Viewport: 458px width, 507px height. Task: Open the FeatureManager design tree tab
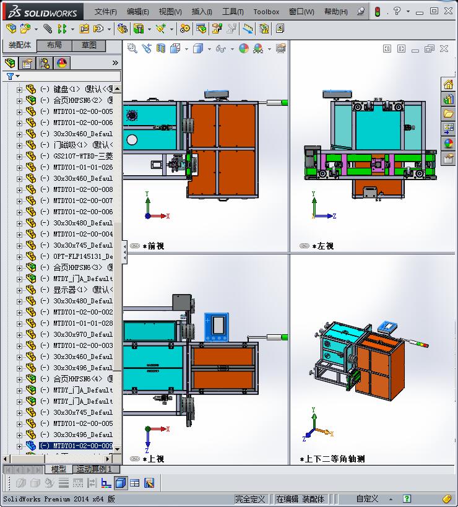[11, 63]
